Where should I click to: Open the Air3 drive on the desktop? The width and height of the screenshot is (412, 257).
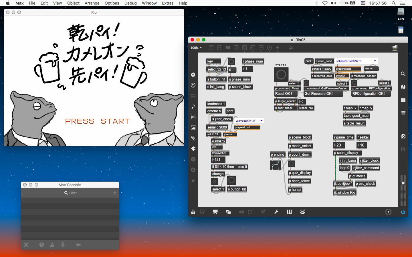[x=401, y=14]
